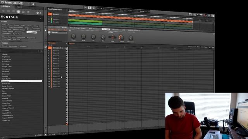Open the Grid step dropdown in pattern editor

point(206,47)
